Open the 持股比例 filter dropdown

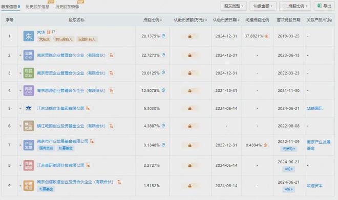295,6
